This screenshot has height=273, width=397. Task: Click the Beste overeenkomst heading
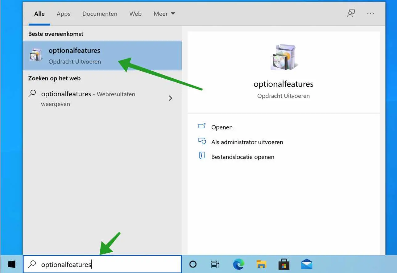56,34
